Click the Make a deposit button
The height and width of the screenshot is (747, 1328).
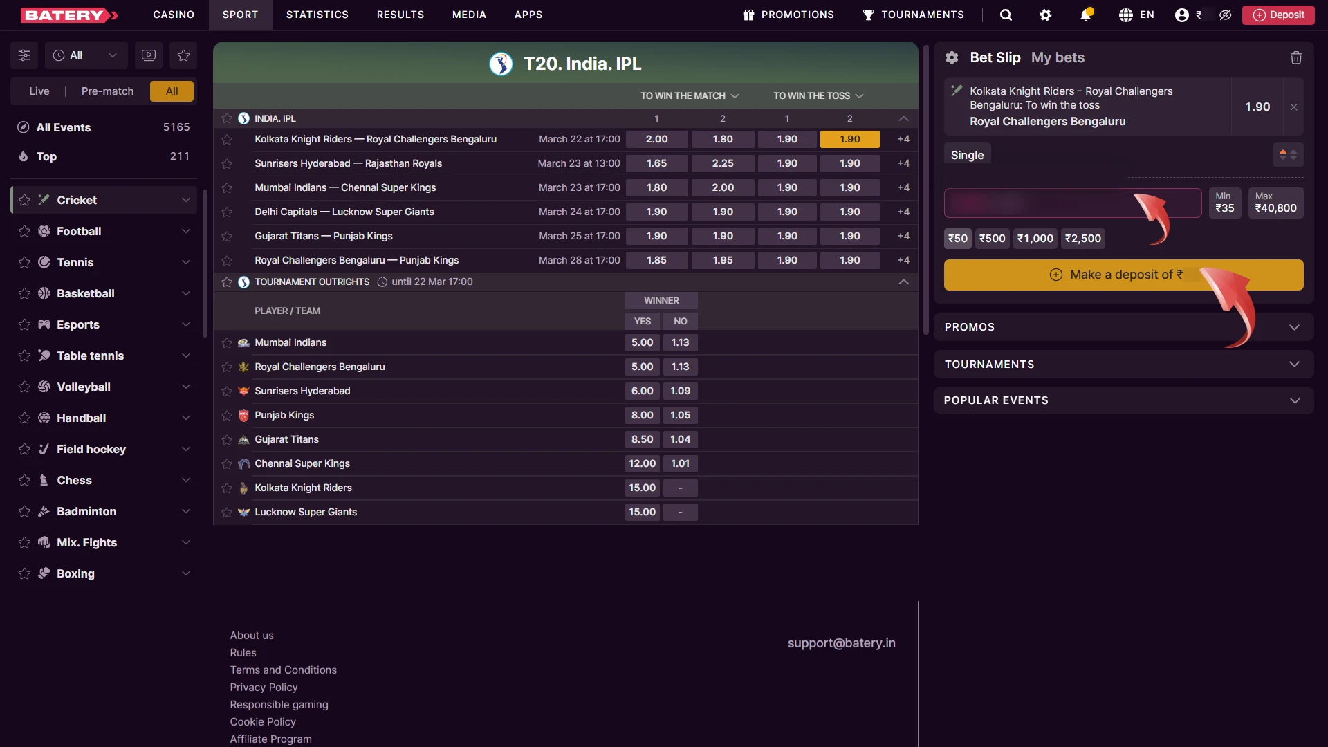click(x=1122, y=275)
